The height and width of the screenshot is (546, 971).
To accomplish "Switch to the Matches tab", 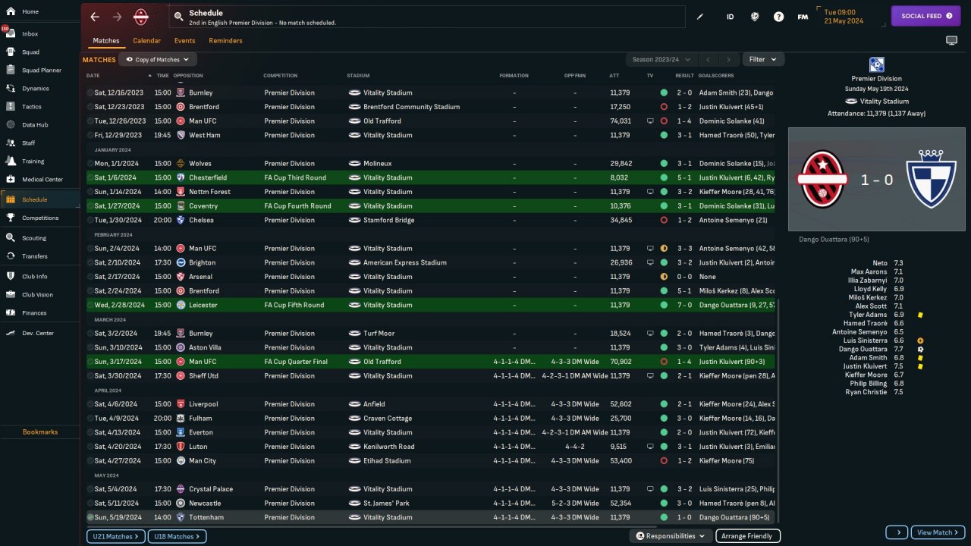I will click(106, 41).
